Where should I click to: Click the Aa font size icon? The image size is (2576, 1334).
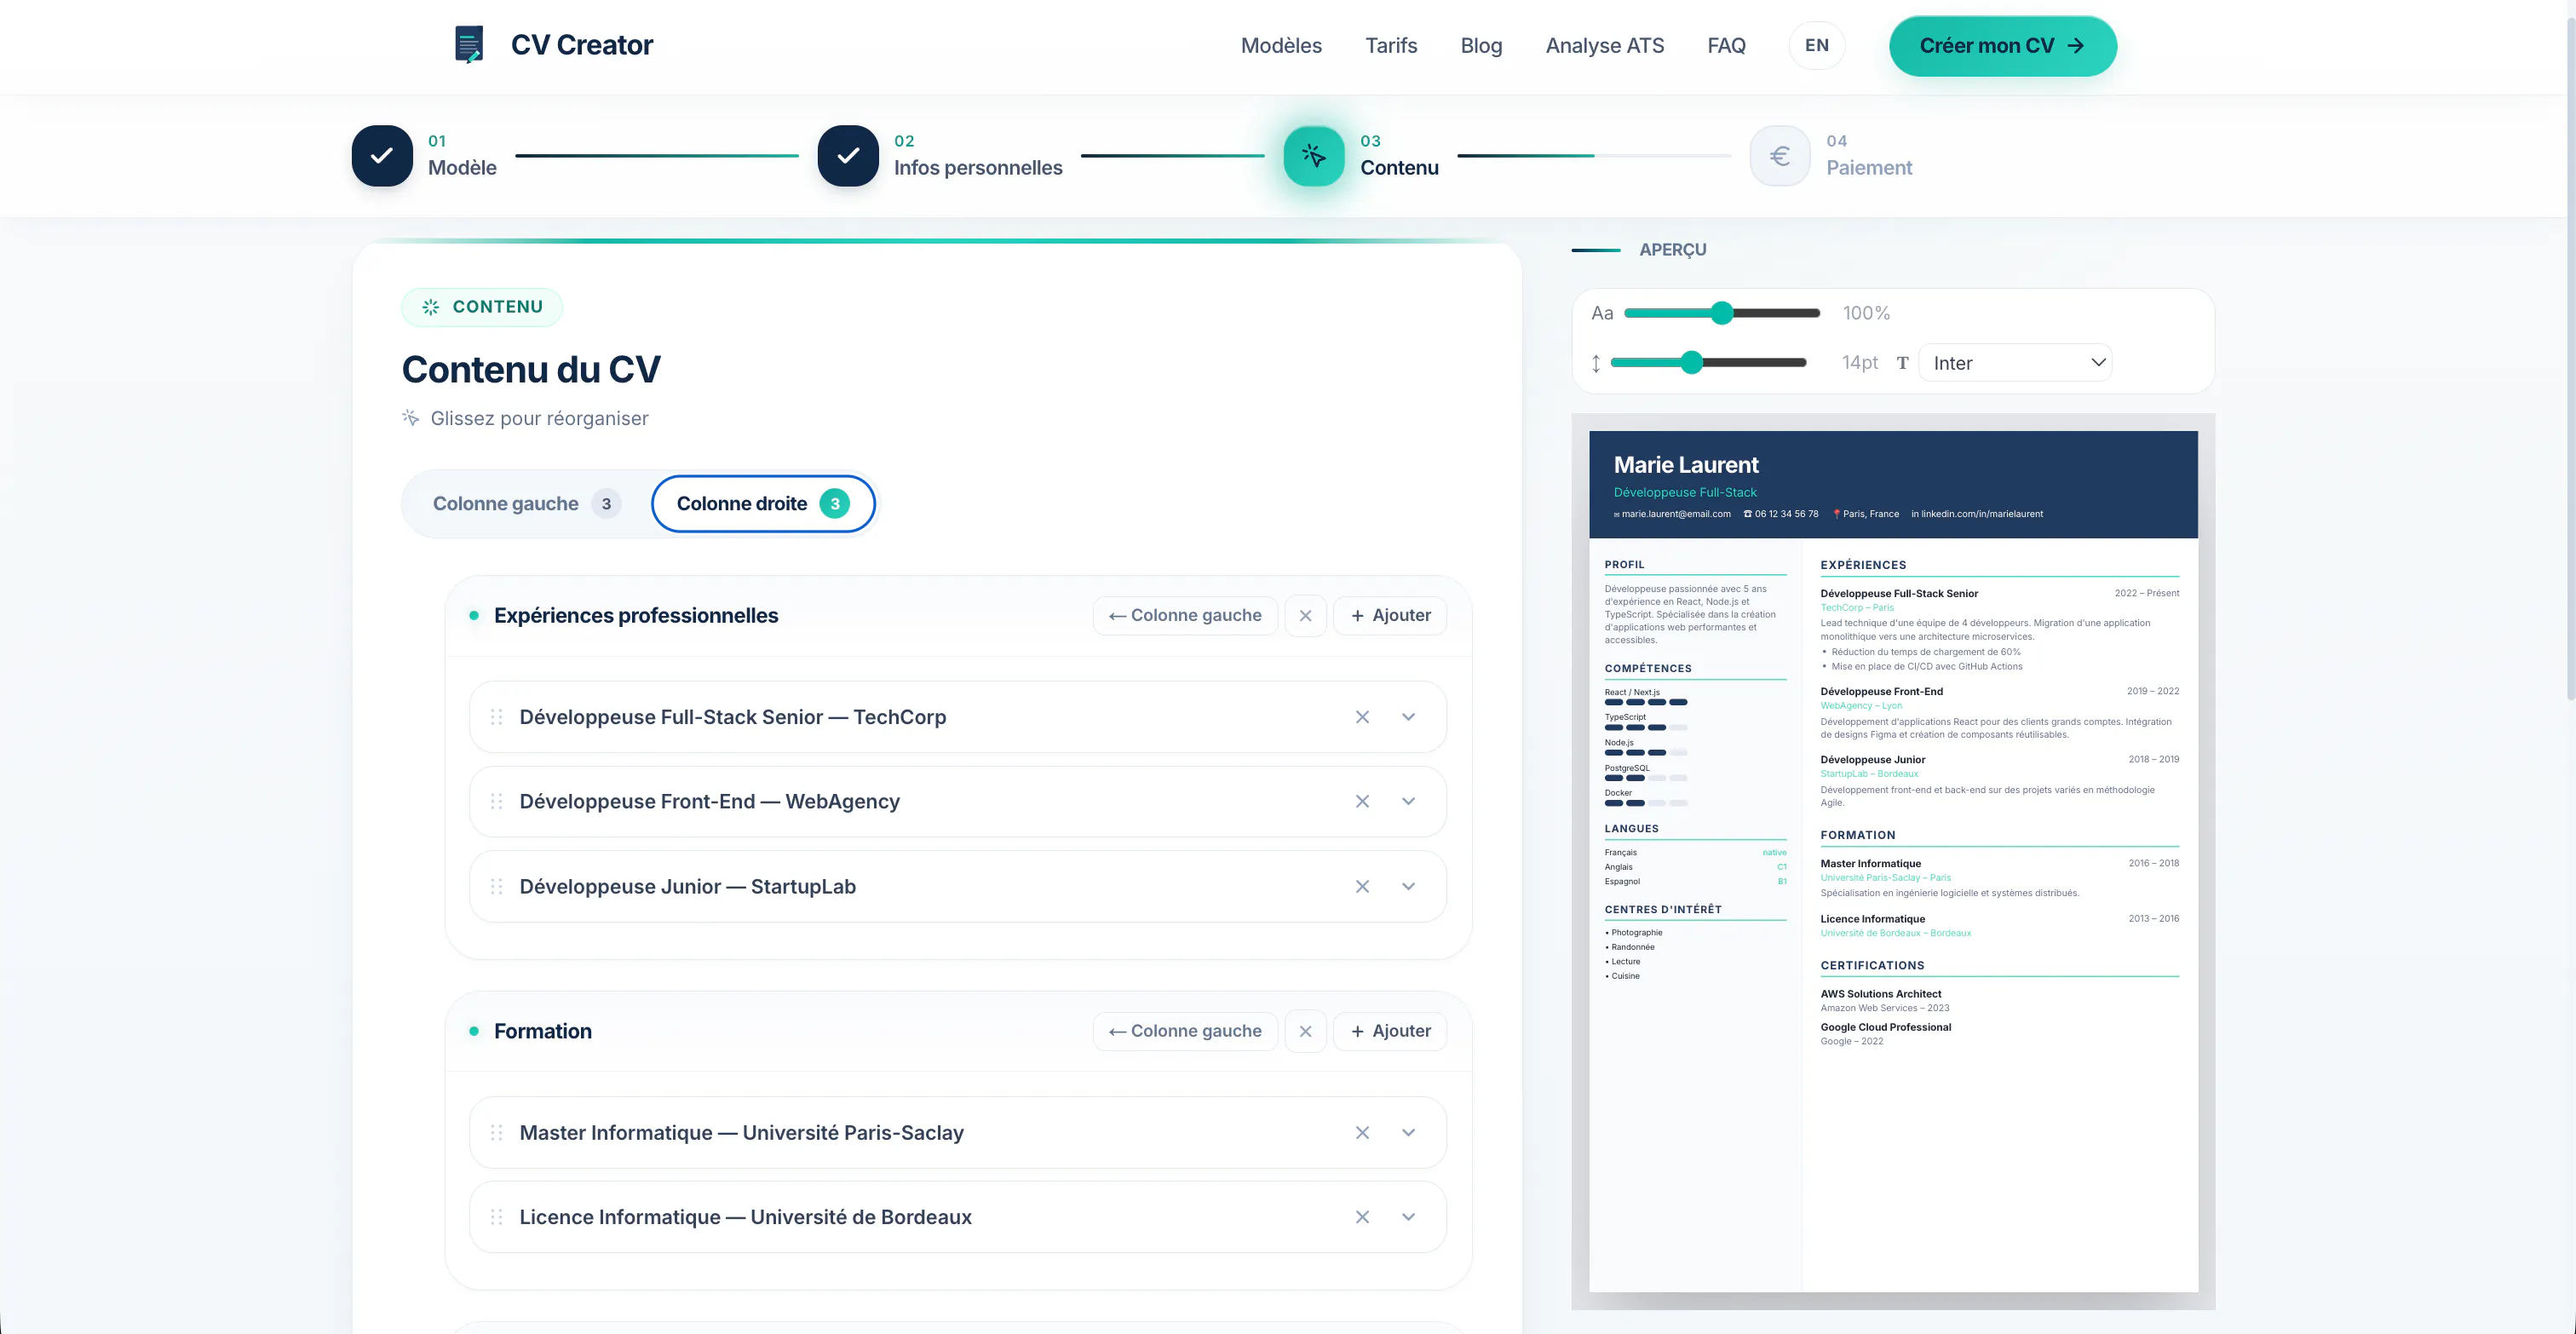[x=1602, y=313]
